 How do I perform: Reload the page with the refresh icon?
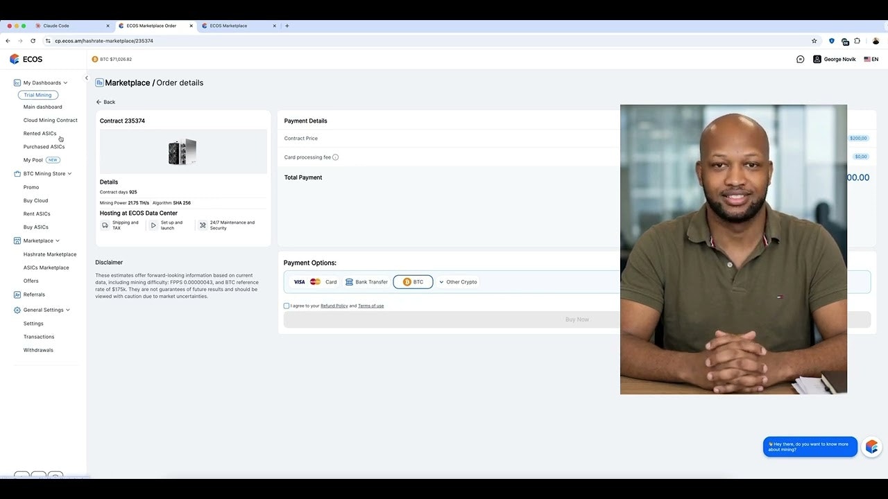(33, 41)
